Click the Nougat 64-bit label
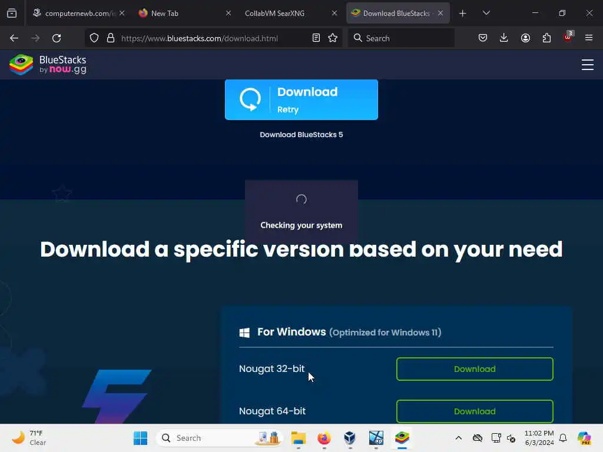The width and height of the screenshot is (603, 452). coord(272,411)
